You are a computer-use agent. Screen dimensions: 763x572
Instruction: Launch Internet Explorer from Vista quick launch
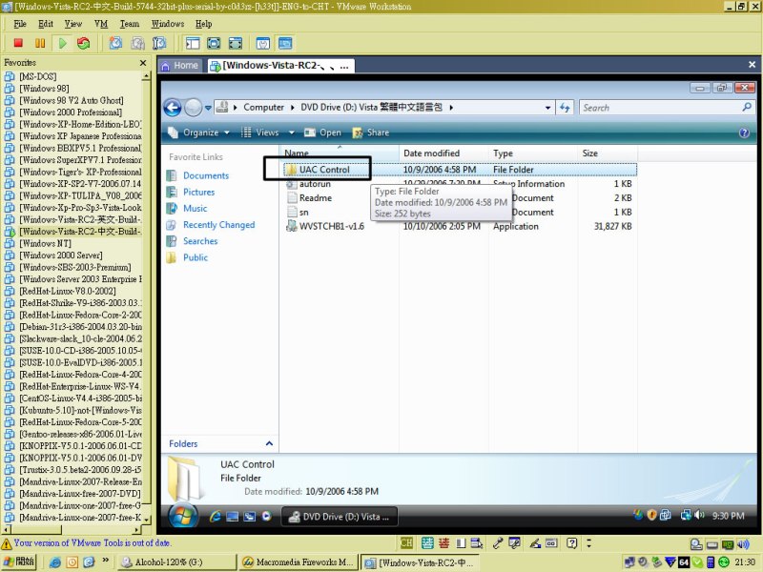coord(216,517)
